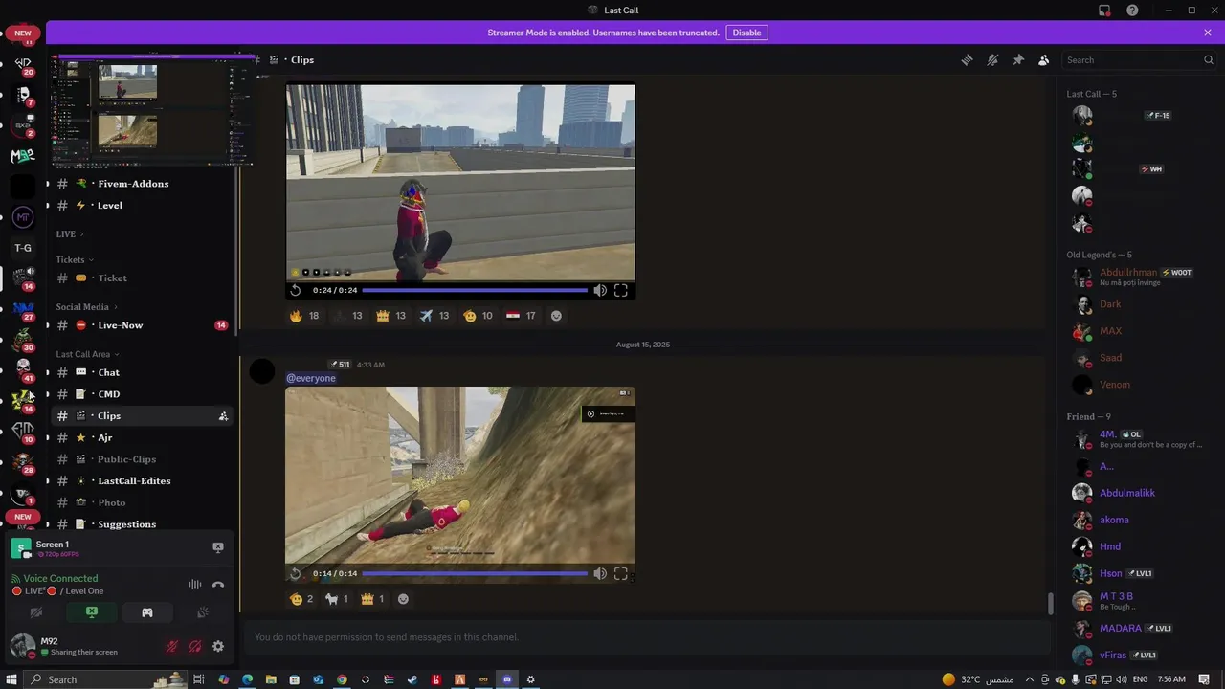
Task: Collapse the Last Call Area category
Action: click(x=87, y=354)
